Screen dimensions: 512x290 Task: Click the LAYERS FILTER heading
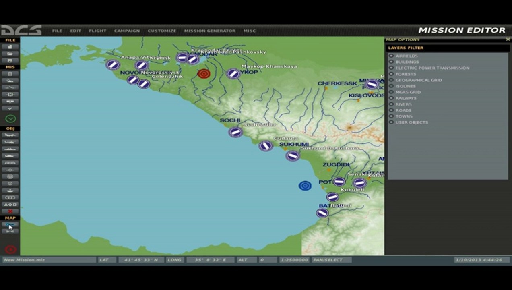click(x=406, y=48)
